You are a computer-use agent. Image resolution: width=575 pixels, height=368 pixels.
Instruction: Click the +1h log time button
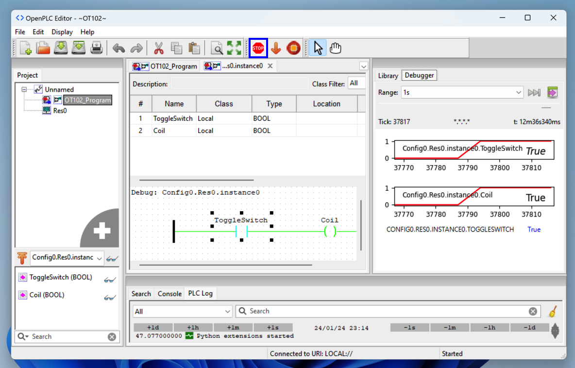(193, 327)
